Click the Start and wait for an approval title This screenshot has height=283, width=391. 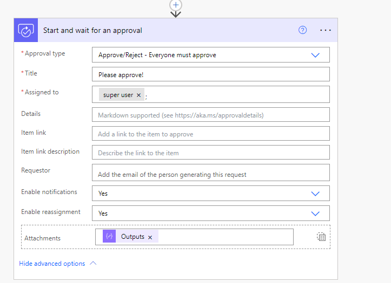pyautogui.click(x=93, y=30)
